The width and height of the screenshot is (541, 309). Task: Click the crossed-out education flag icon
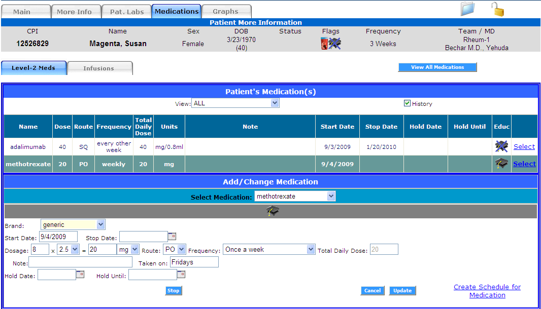coord(334,44)
